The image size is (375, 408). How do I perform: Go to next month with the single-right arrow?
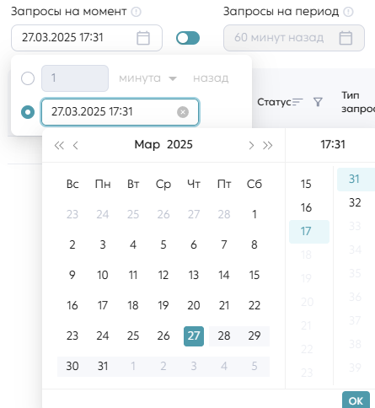click(x=251, y=145)
